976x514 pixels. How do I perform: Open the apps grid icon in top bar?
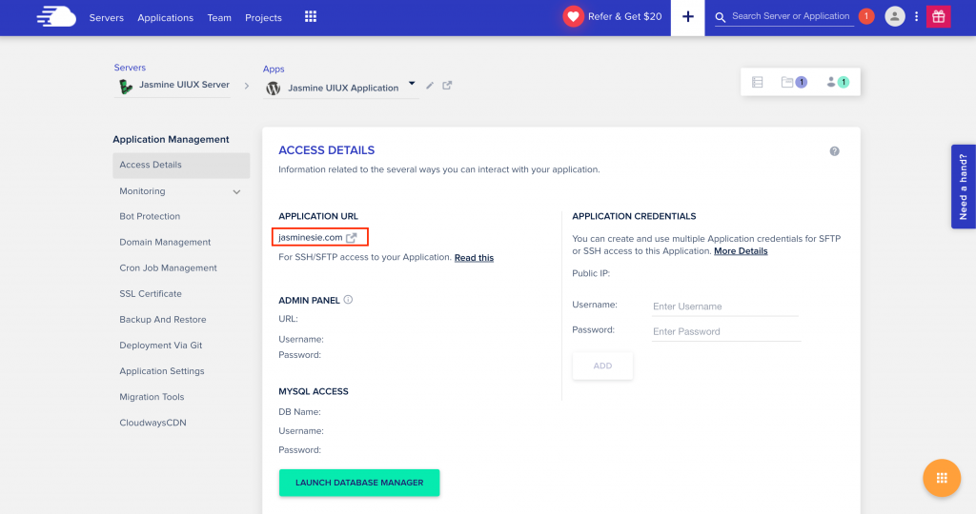(311, 17)
